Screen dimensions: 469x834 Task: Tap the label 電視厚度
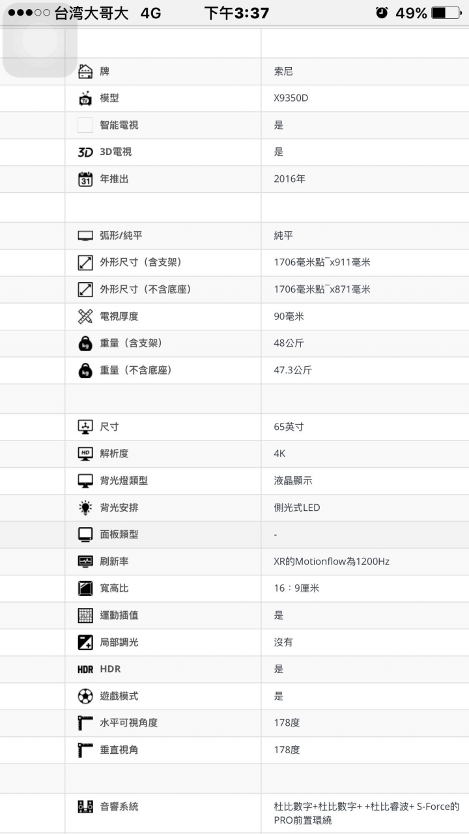119,316
